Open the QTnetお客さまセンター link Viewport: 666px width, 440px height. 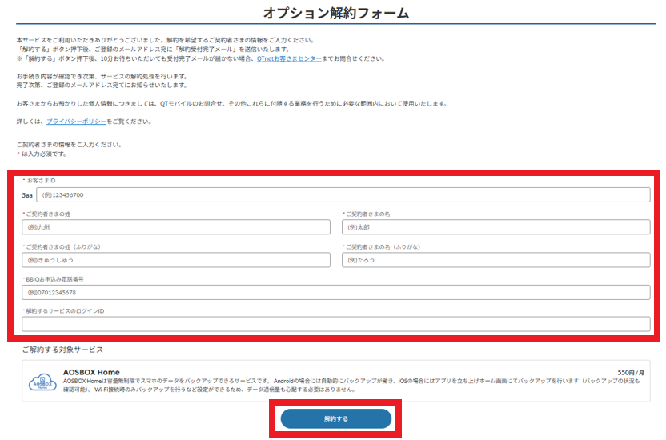(289, 58)
